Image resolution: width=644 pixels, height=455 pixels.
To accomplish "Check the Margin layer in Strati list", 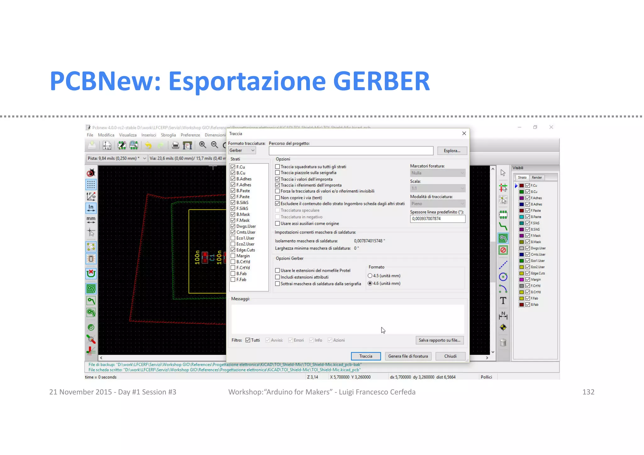I will coord(233,256).
